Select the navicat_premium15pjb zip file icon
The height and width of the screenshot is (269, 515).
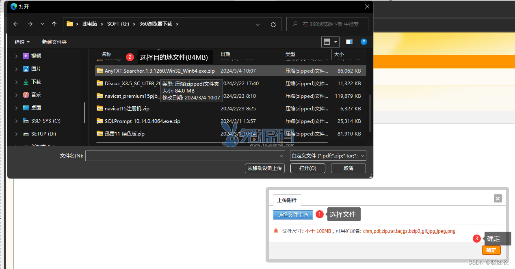click(100, 96)
